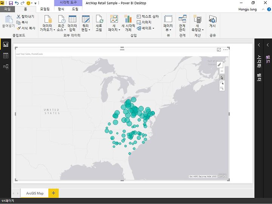The width and height of the screenshot is (272, 204).
Task: Select the ArcGIS Map page tab
Action: (35, 193)
